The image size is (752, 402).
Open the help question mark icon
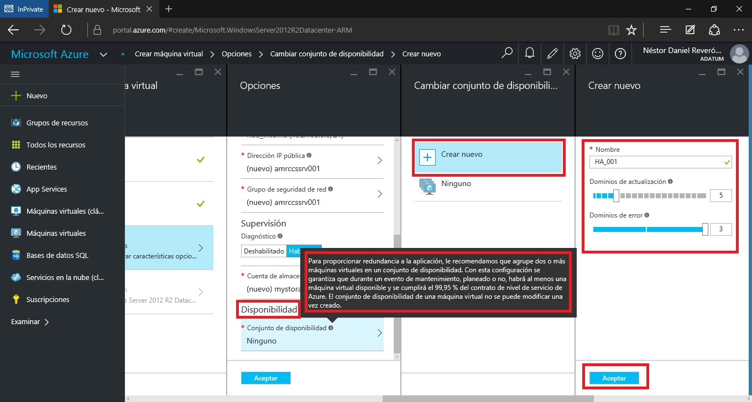(620, 54)
